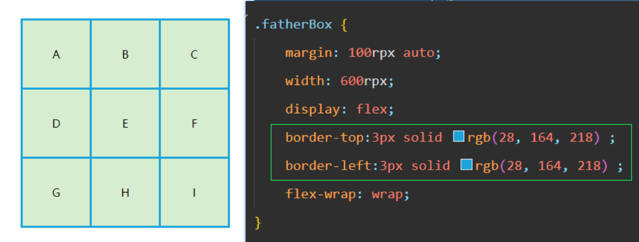The height and width of the screenshot is (242, 639).
Task: Click the flex-wrap: wrap declaration
Action: click(348, 194)
